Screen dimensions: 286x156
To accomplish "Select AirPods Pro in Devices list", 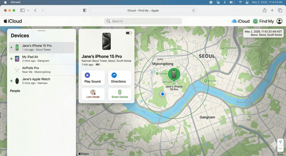I will (x=41, y=70).
